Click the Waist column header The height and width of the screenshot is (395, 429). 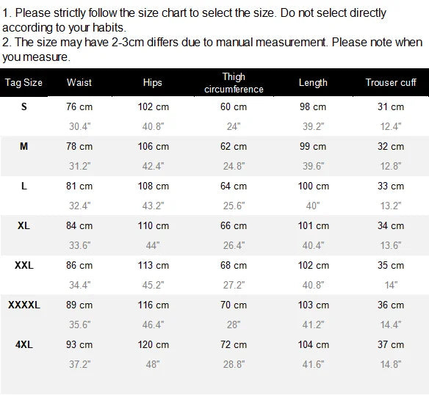coord(79,83)
